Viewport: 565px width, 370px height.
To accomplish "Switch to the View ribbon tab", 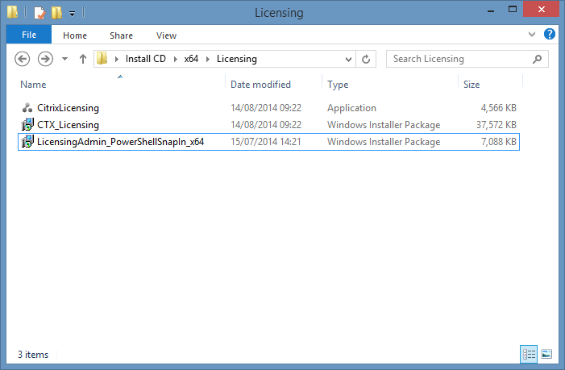I will (x=166, y=35).
